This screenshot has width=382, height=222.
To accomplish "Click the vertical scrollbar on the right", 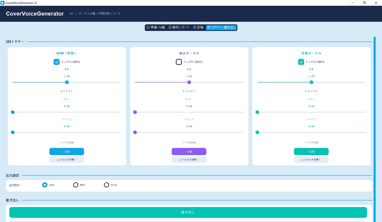I will [375, 129].
